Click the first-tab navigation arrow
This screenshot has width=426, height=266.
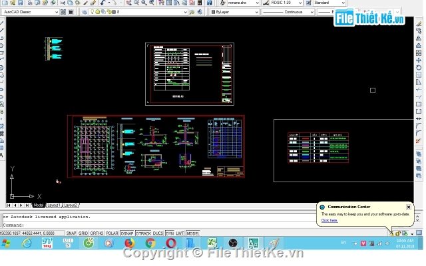click(9, 205)
